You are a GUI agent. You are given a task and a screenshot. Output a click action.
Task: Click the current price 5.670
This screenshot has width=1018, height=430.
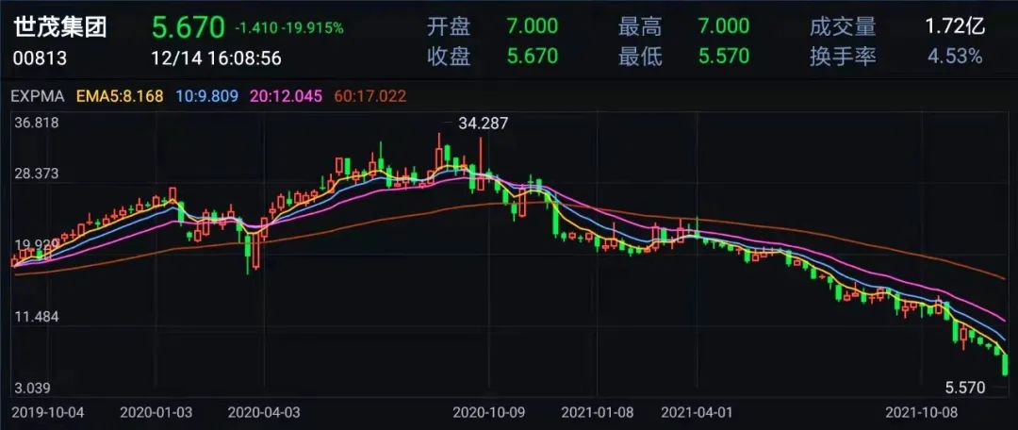(x=189, y=28)
